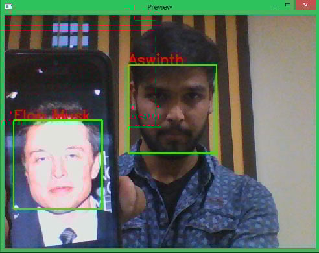Close the Preview window
The height and width of the screenshot is (253, 319).
tap(305, 5)
